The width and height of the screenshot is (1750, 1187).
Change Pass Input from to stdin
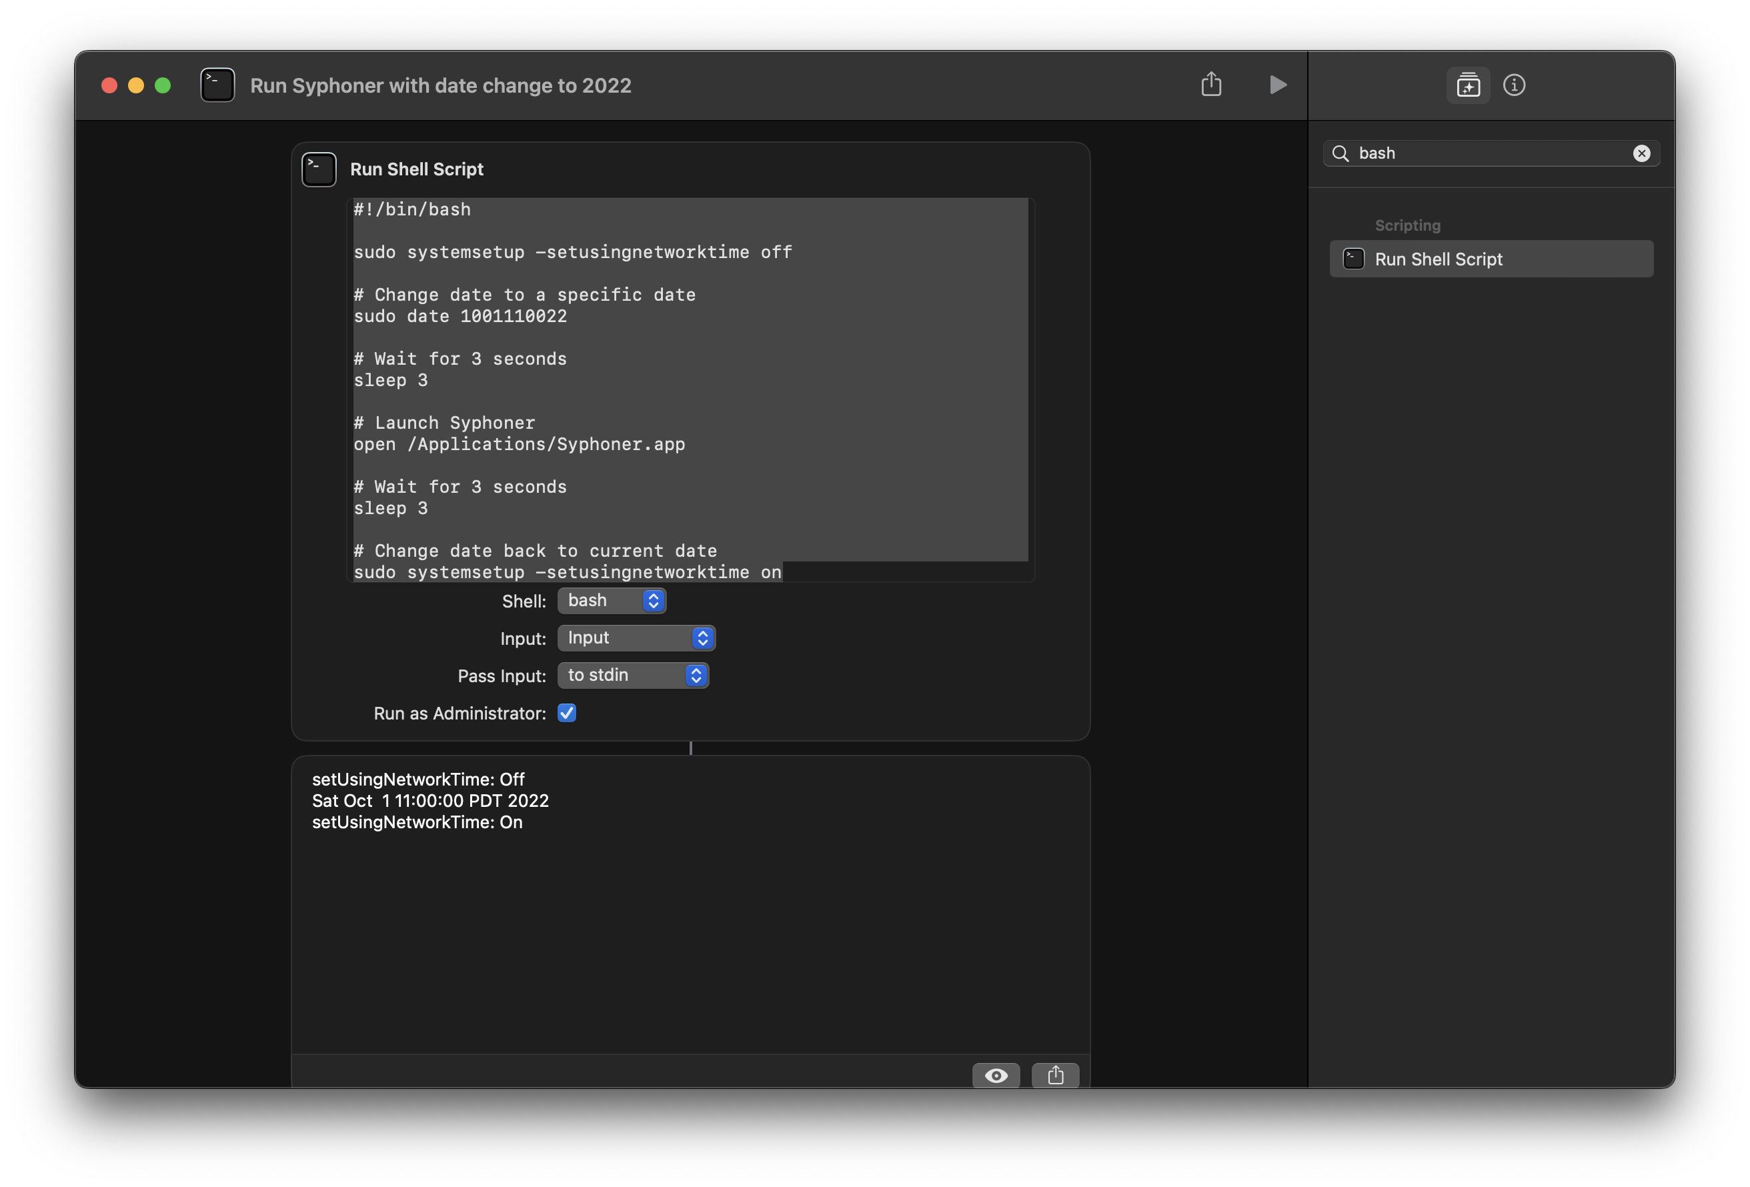click(x=632, y=676)
